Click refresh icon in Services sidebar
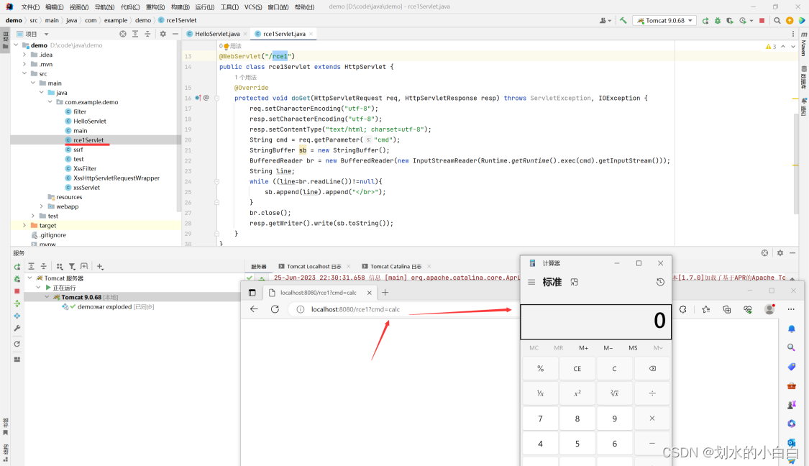 [17, 344]
